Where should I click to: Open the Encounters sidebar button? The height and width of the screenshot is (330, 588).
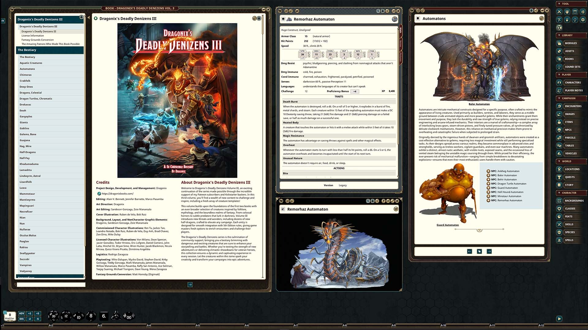(x=571, y=106)
